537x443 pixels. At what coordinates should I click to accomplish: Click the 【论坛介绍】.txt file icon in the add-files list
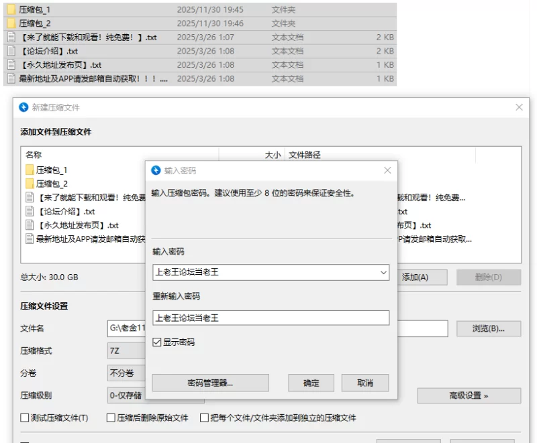tap(30, 211)
